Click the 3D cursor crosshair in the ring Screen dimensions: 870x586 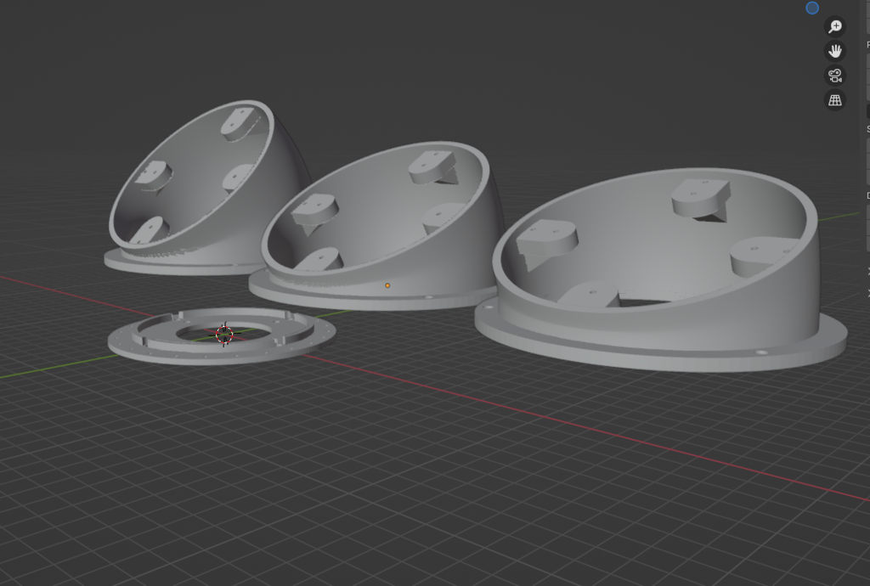click(224, 334)
